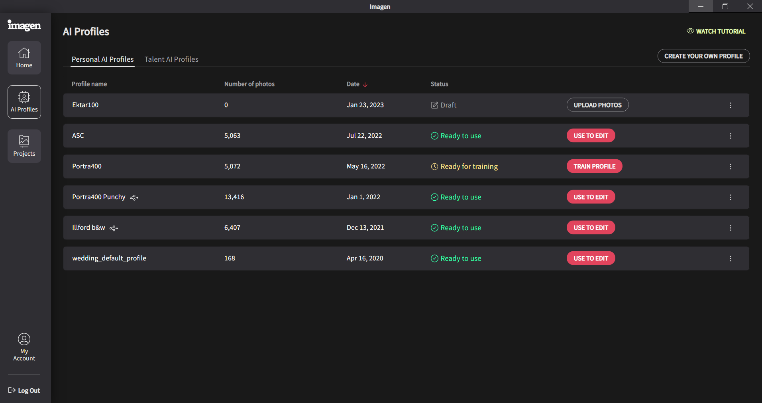Screen dimensions: 762x403
Task: Upload photos to Ektar100 profile
Action: [x=597, y=105]
